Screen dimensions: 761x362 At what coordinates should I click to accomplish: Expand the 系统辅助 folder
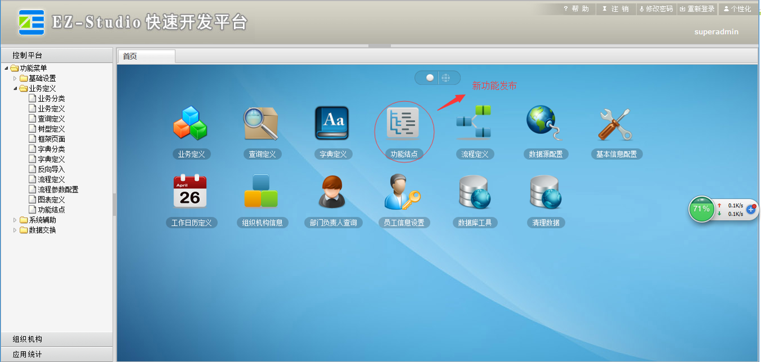(x=15, y=220)
